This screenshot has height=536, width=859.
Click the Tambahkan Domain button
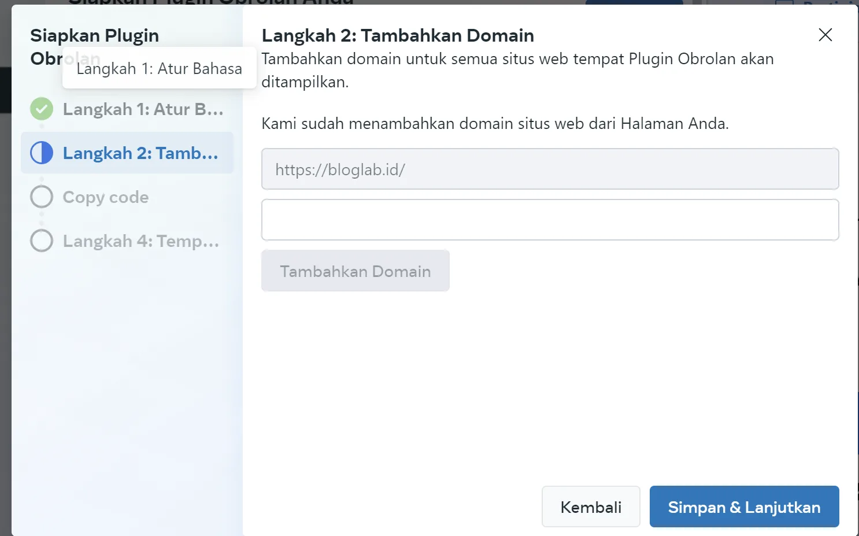(356, 271)
